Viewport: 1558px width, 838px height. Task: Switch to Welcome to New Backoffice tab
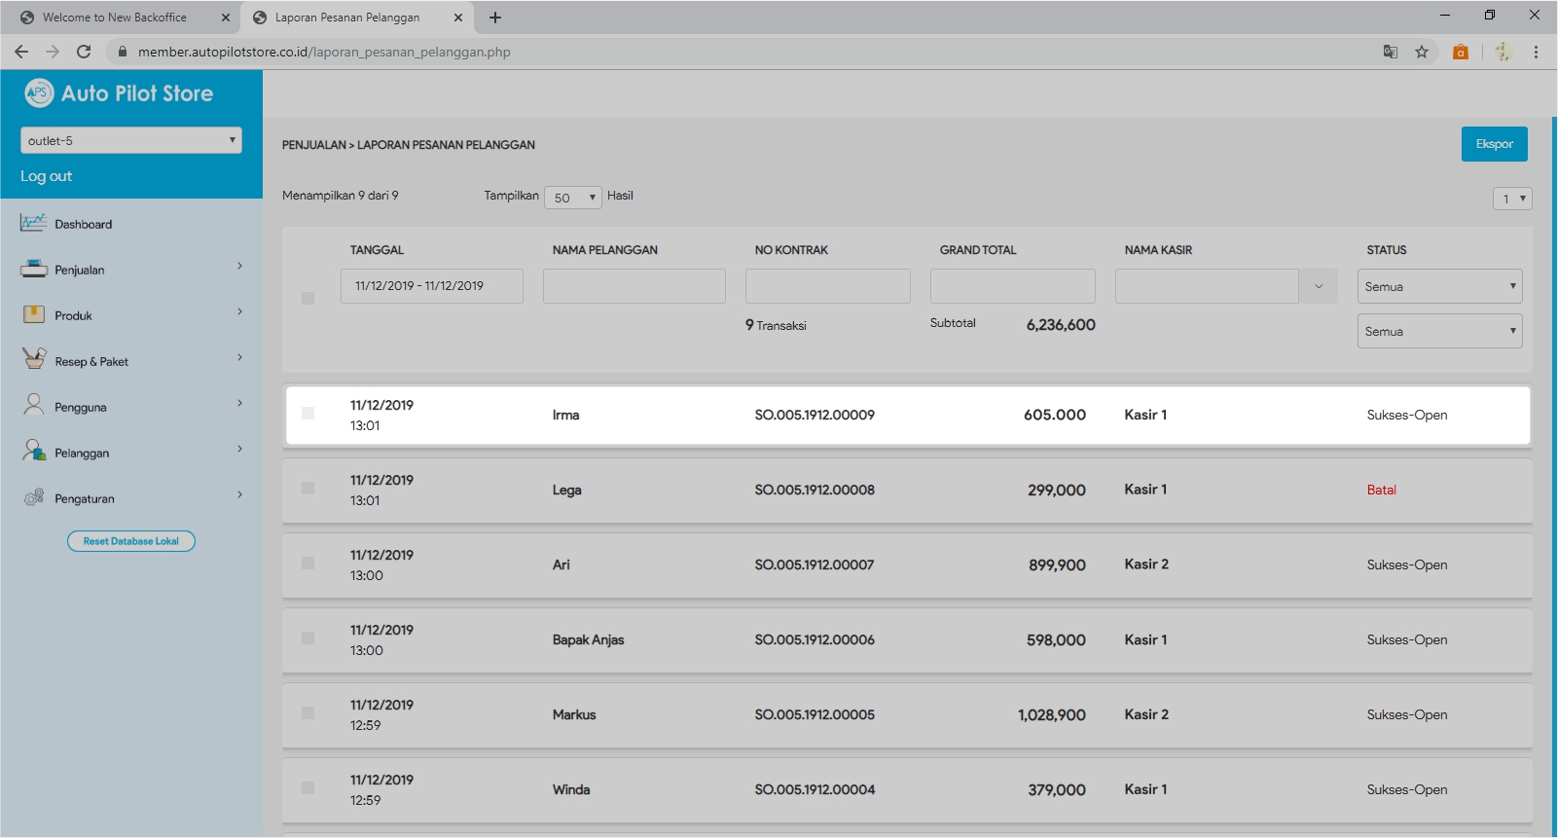[115, 18]
